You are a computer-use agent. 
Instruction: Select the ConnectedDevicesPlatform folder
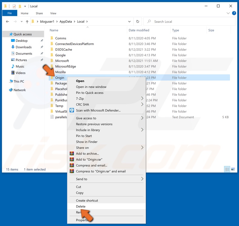(74, 44)
